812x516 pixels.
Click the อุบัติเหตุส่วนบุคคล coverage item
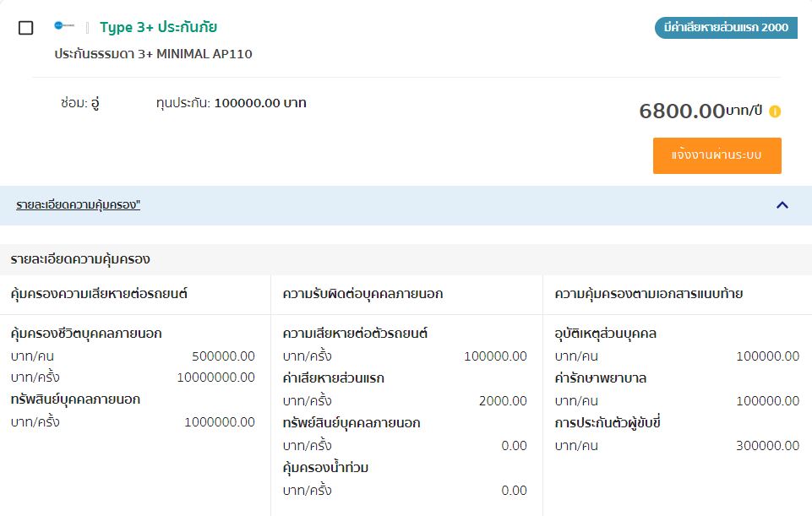tap(605, 333)
